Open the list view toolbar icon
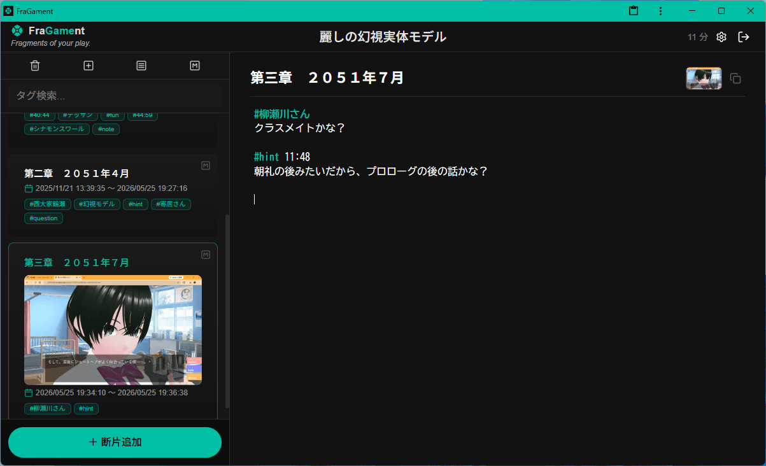 [141, 66]
